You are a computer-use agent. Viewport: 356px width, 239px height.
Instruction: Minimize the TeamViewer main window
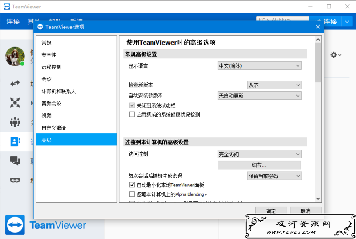point(311,7)
